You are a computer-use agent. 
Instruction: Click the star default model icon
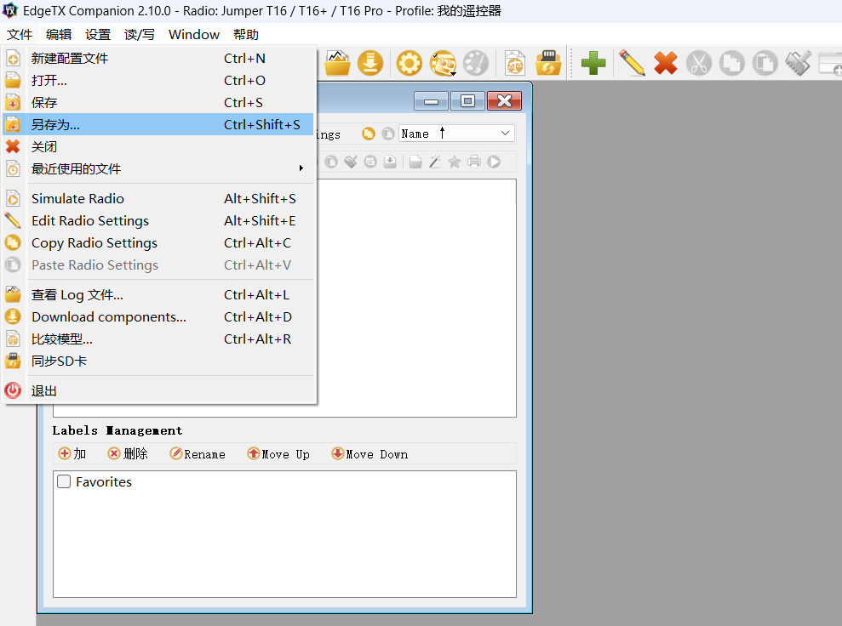click(455, 162)
